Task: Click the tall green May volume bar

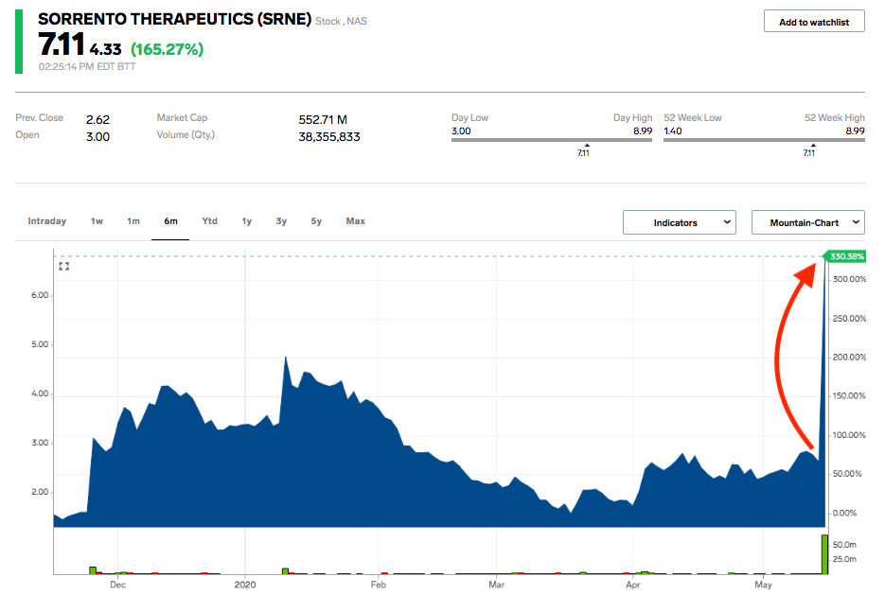Action: point(823,553)
